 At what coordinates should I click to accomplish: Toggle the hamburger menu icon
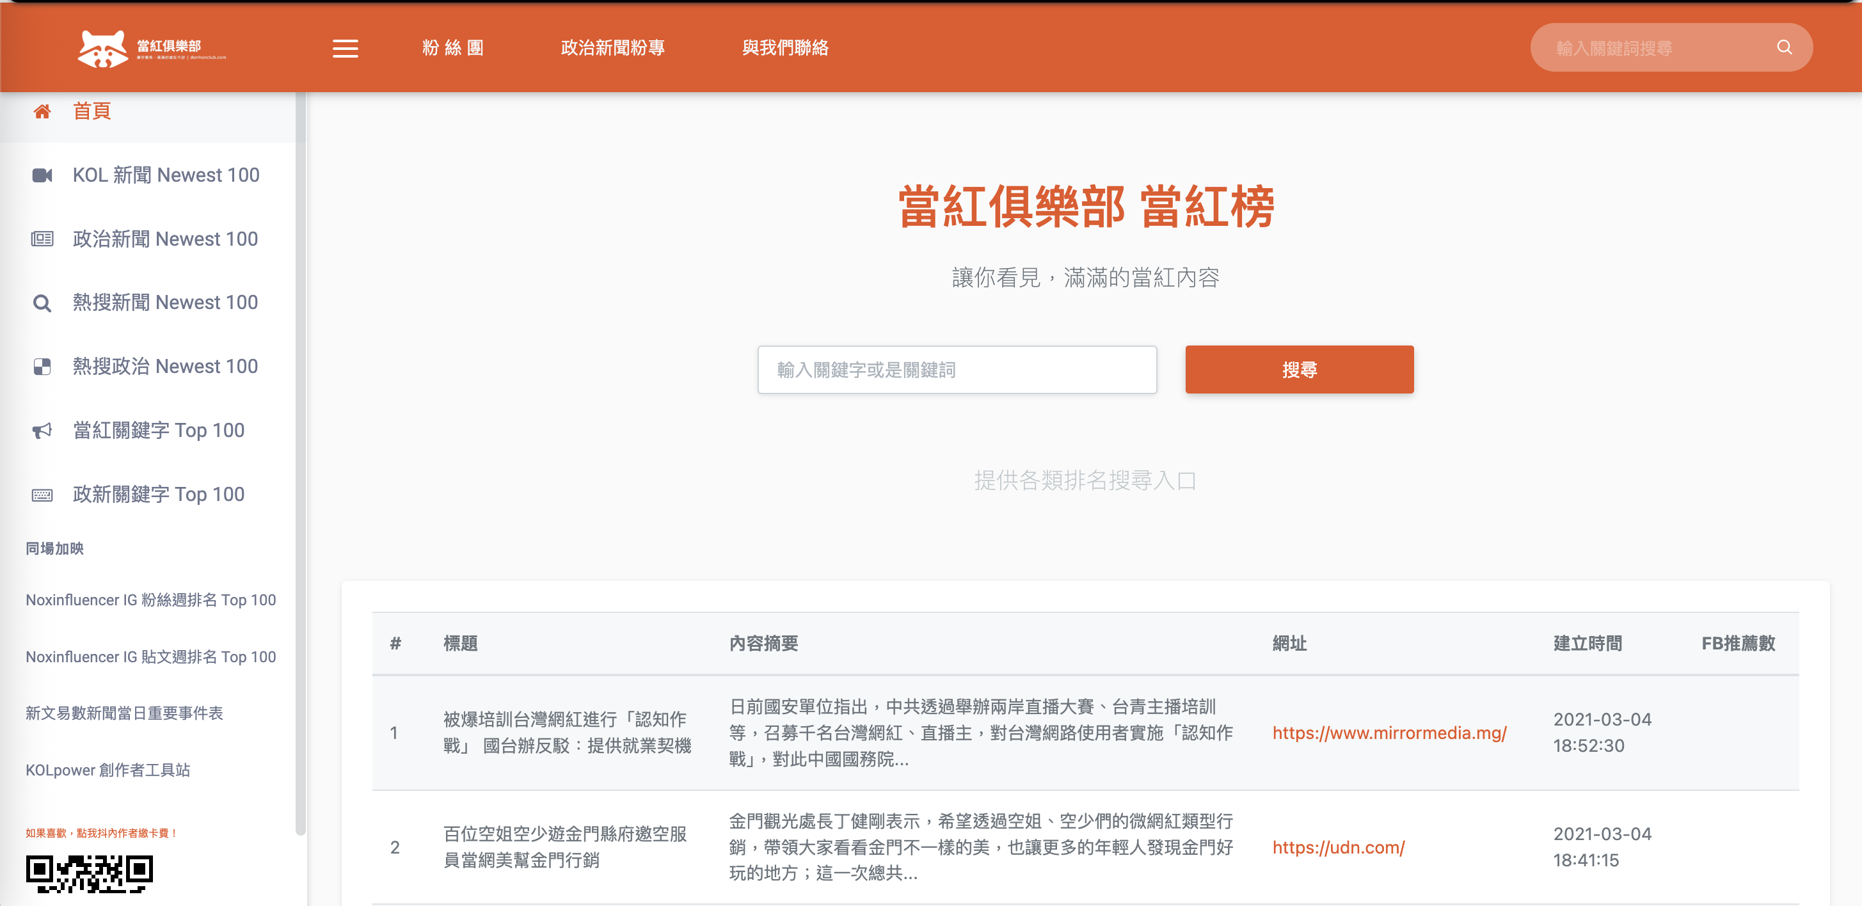(x=345, y=49)
